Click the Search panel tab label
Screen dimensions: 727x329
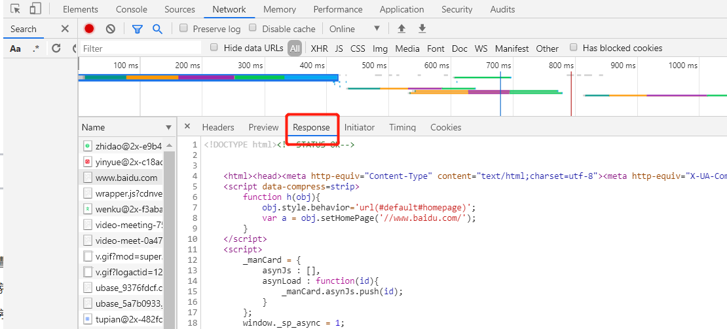pos(23,29)
